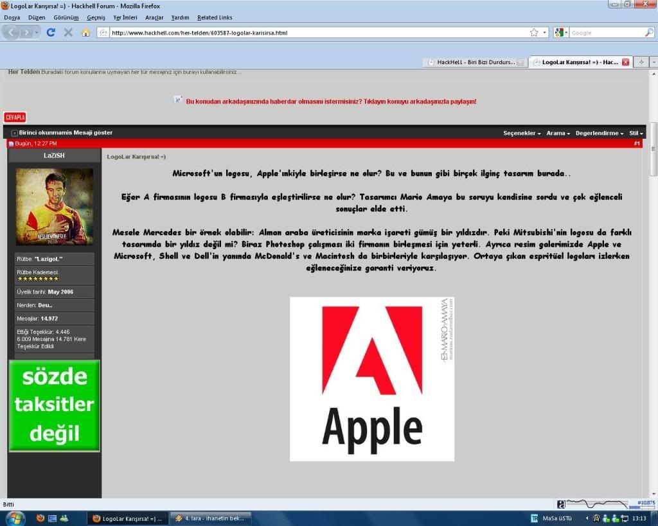
Task: Click the Windows Start orb
Action: (x=15, y=518)
